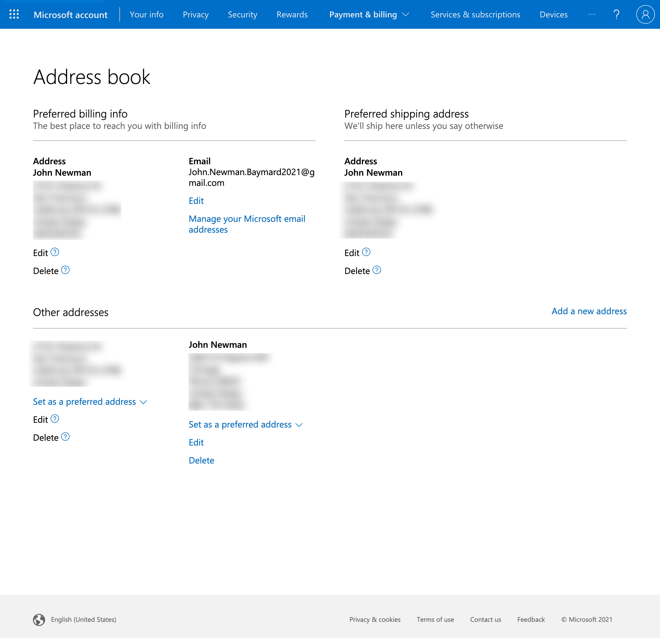660x638 pixels.
Task: Click English (United States) language selector
Action: (x=83, y=619)
